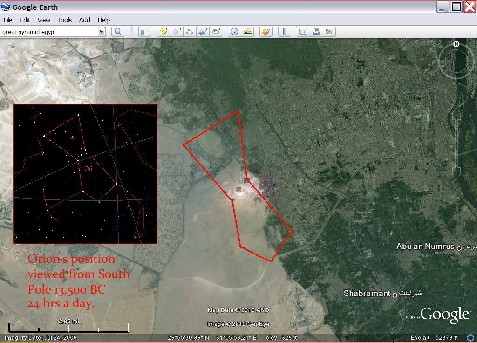The width and height of the screenshot is (477, 343).
Task: Click the streaming status indicator in status bar
Action: tap(470, 337)
